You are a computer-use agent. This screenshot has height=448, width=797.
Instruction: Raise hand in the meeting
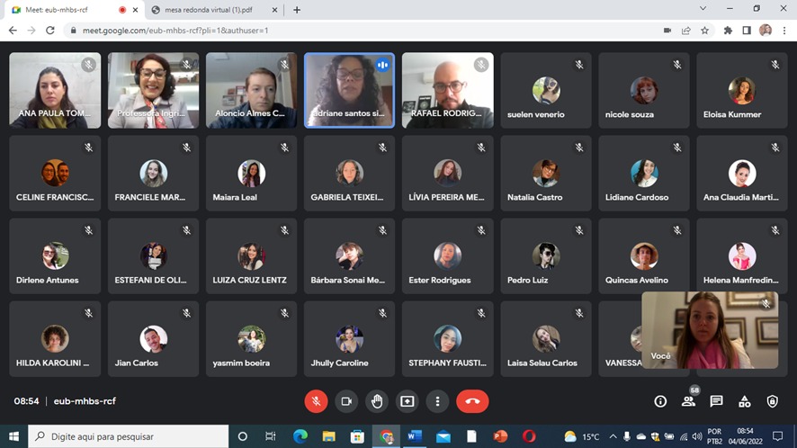tap(377, 401)
